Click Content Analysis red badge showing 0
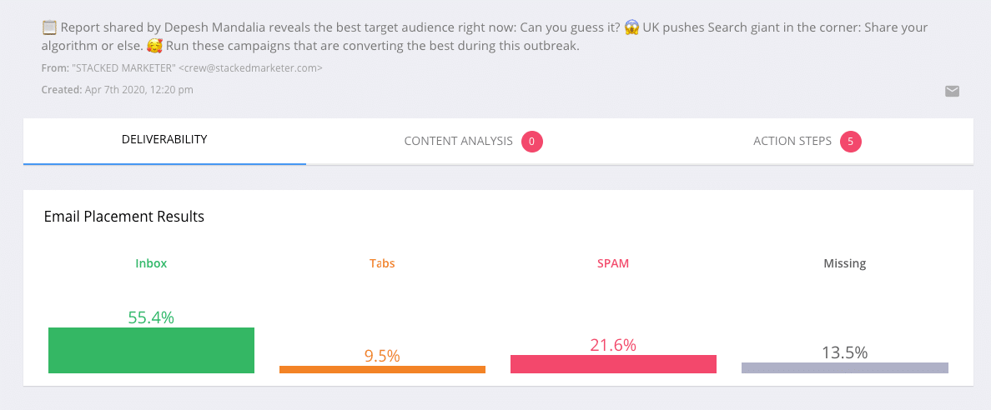The width and height of the screenshot is (991, 410). pyautogui.click(x=531, y=142)
